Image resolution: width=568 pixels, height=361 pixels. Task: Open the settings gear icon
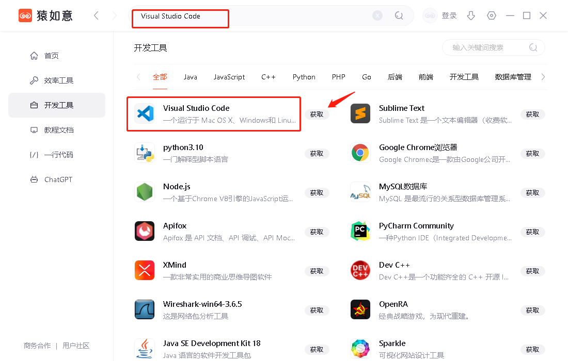(x=491, y=15)
